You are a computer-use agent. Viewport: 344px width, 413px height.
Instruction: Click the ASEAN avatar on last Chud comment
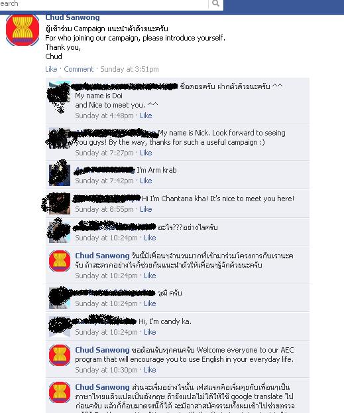[x=60, y=392]
